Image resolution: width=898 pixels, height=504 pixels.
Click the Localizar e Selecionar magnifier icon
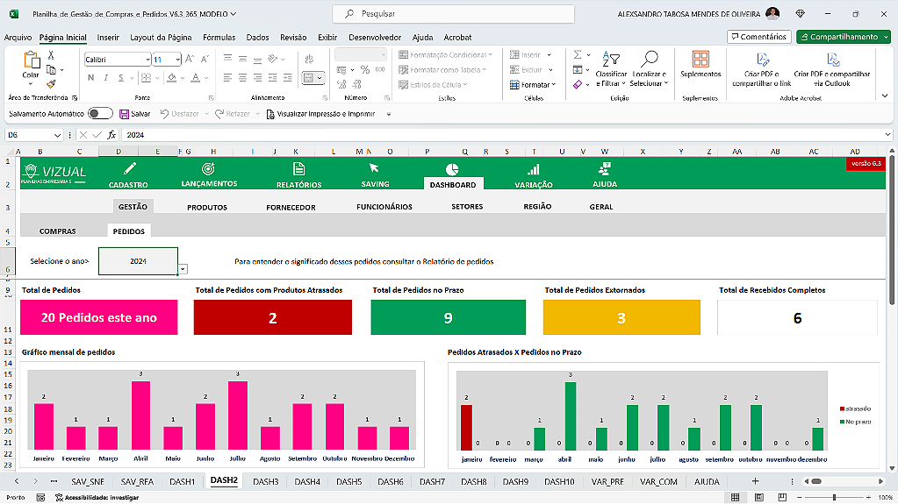(x=649, y=59)
